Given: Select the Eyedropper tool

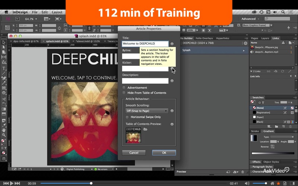Looking at the screenshot, I should coord(4,125).
